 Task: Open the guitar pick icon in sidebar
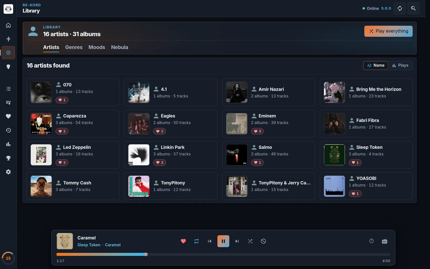(x=8, y=67)
